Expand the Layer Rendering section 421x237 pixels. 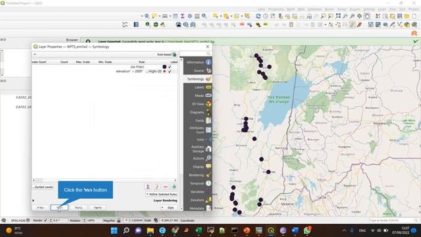tap(34, 200)
